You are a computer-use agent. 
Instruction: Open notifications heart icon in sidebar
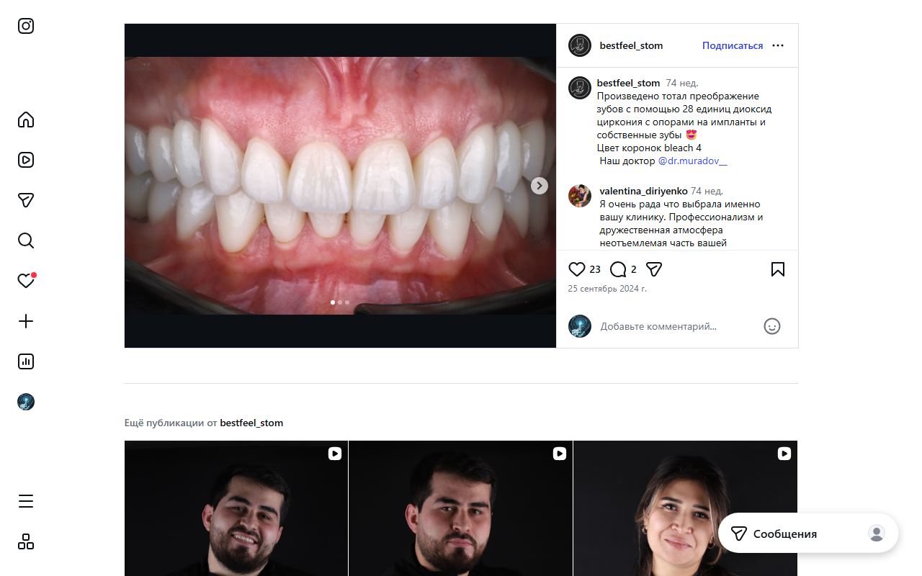(26, 281)
